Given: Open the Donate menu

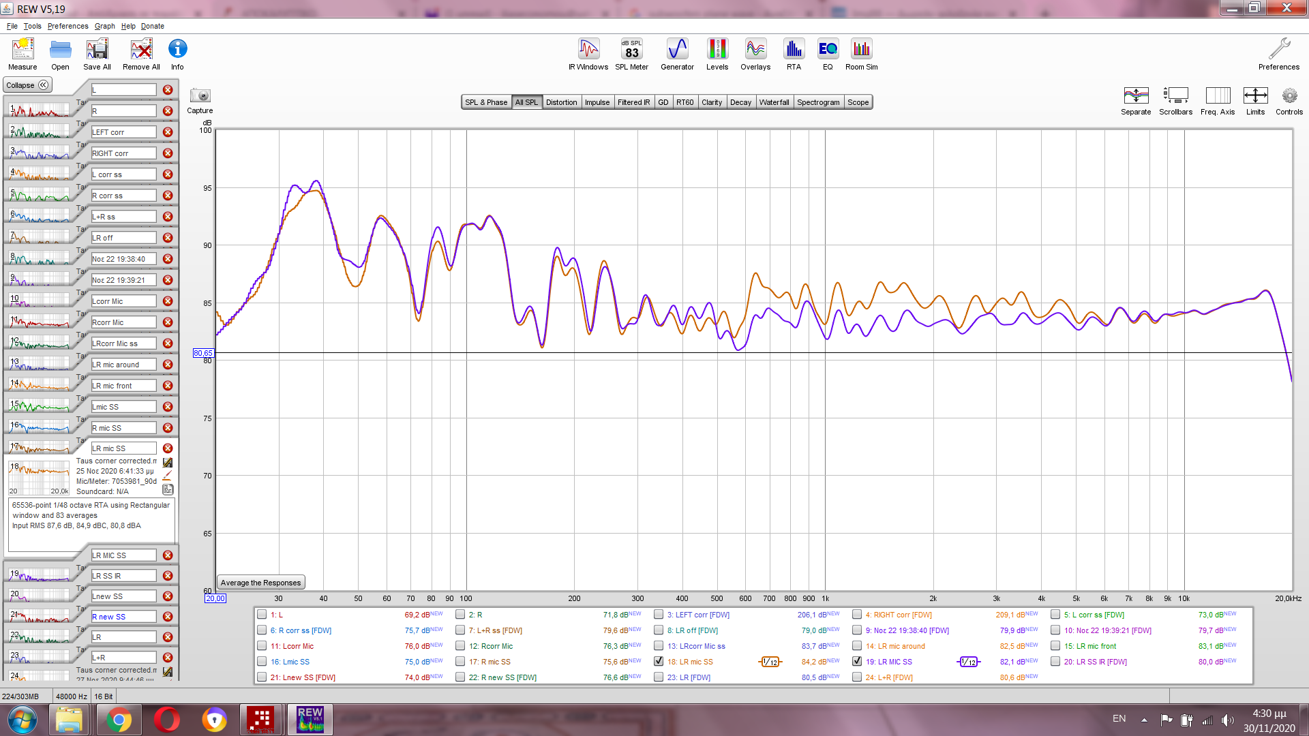Looking at the screenshot, I should [153, 26].
